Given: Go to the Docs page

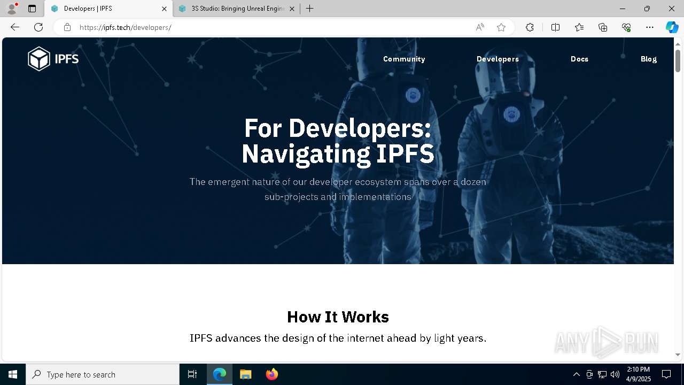Looking at the screenshot, I should [579, 59].
